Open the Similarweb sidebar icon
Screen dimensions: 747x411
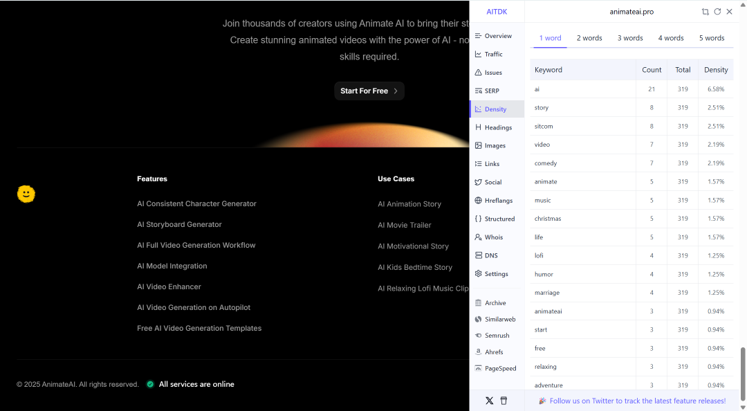[478, 320]
